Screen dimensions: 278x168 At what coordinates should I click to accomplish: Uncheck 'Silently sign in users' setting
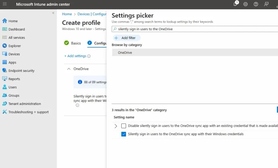[x=124, y=134]
